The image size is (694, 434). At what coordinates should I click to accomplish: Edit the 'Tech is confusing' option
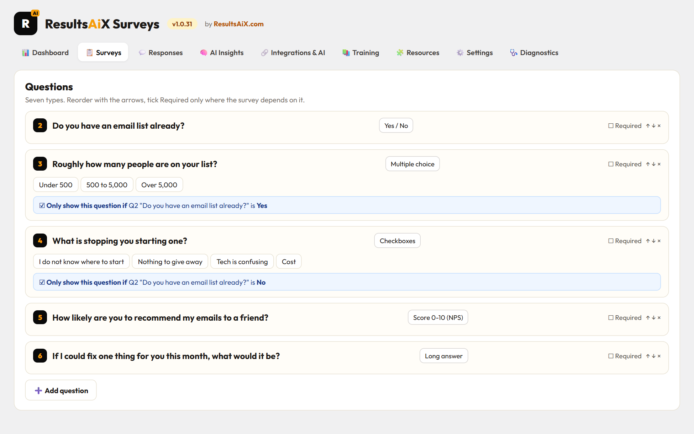coord(242,262)
